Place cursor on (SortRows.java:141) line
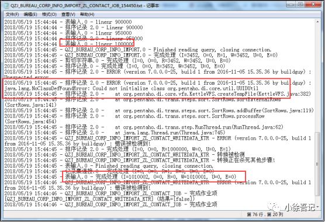This screenshot has width=325, height=222. point(30,105)
